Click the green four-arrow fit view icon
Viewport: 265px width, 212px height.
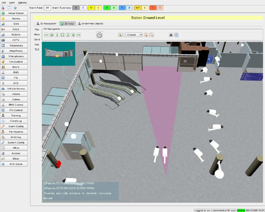(63, 35)
